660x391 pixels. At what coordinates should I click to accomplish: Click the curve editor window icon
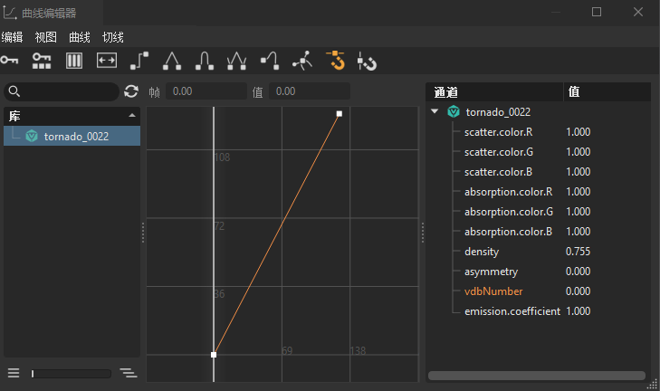pos(9,13)
